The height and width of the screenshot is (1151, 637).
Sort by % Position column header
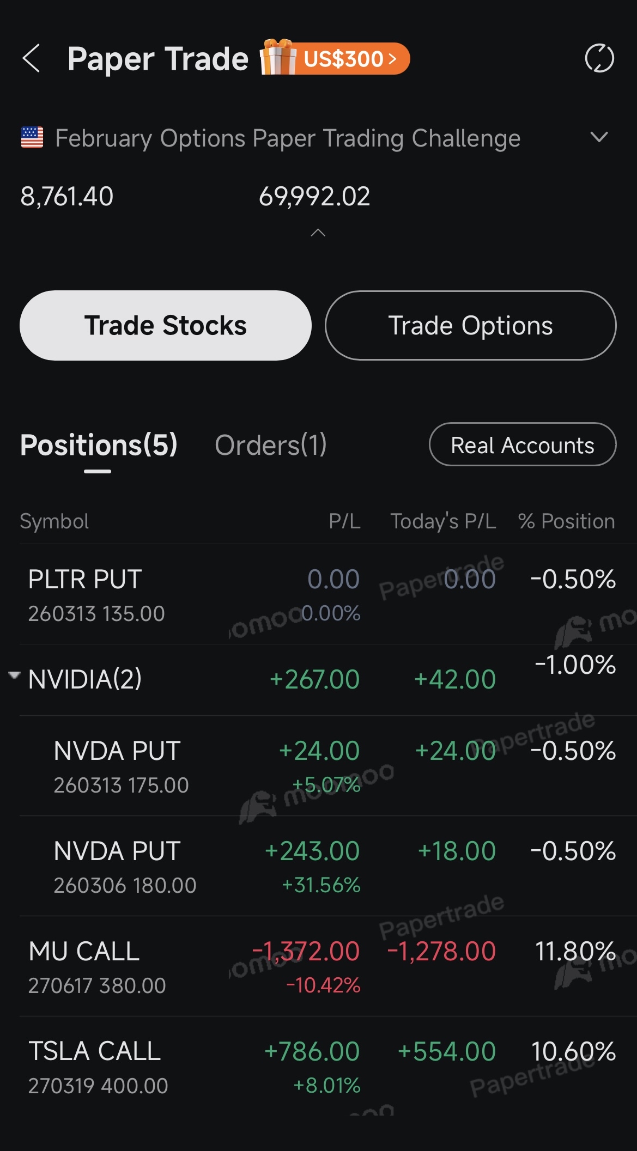pyautogui.click(x=567, y=521)
